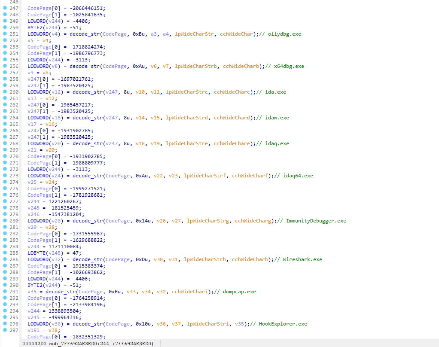Click the value -1718824274 on line 253
Image resolution: width=439 pixels, height=347 pixels.
pos(87,47)
